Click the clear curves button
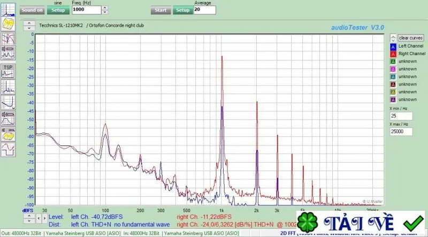 pyautogui.click(x=411, y=38)
